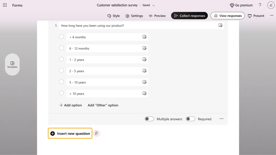The image size is (276, 155).
Task: Insert image for the question title
Action: (x=220, y=25)
